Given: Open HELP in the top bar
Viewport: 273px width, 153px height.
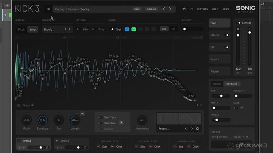Looking at the screenshot, I should tap(215, 9).
